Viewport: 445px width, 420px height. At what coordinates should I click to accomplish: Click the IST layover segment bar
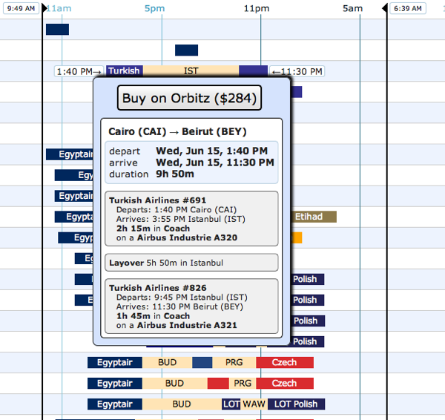(x=191, y=70)
